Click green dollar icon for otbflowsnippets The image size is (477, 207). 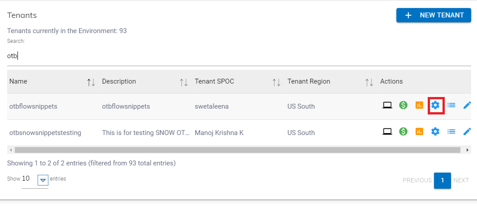click(403, 106)
